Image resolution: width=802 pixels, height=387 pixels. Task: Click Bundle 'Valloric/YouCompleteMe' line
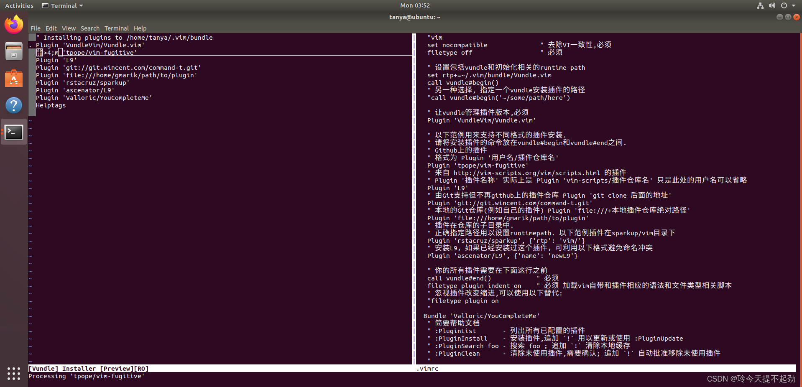point(482,316)
